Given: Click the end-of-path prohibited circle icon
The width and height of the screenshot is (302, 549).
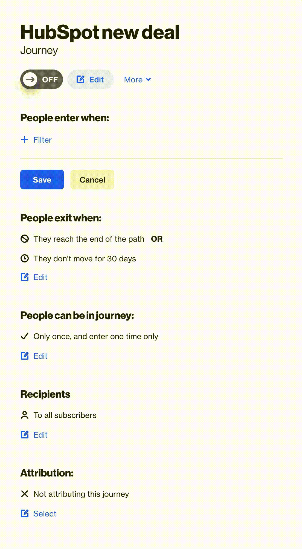Looking at the screenshot, I should click(25, 239).
